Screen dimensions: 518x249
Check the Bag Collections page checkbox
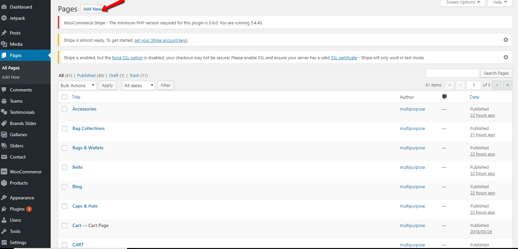point(65,129)
